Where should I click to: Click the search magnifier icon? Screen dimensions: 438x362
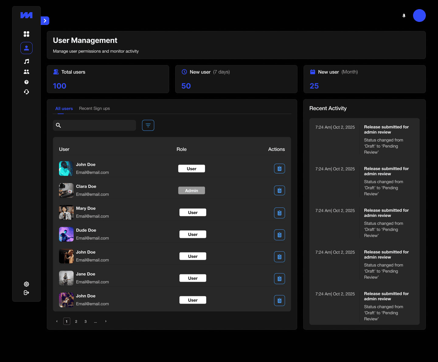pyautogui.click(x=58, y=125)
